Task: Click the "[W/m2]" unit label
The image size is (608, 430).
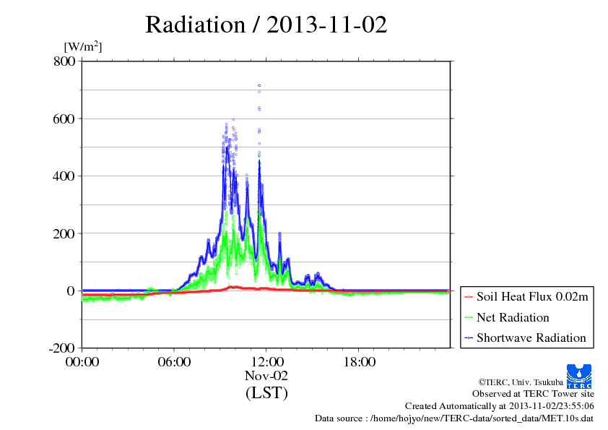Action: [x=83, y=46]
